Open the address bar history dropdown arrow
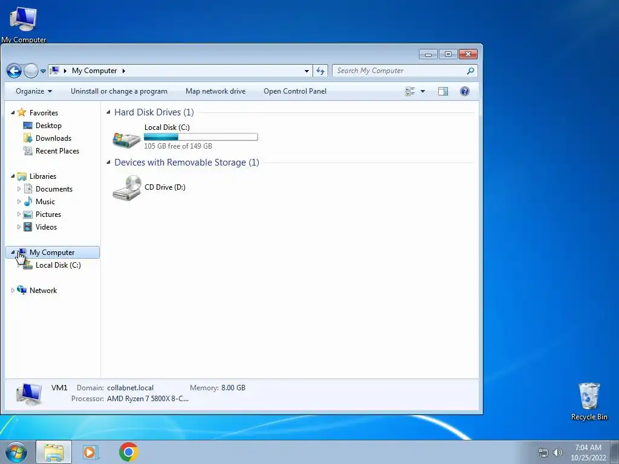Image resolution: width=619 pixels, height=464 pixels. 306,71
